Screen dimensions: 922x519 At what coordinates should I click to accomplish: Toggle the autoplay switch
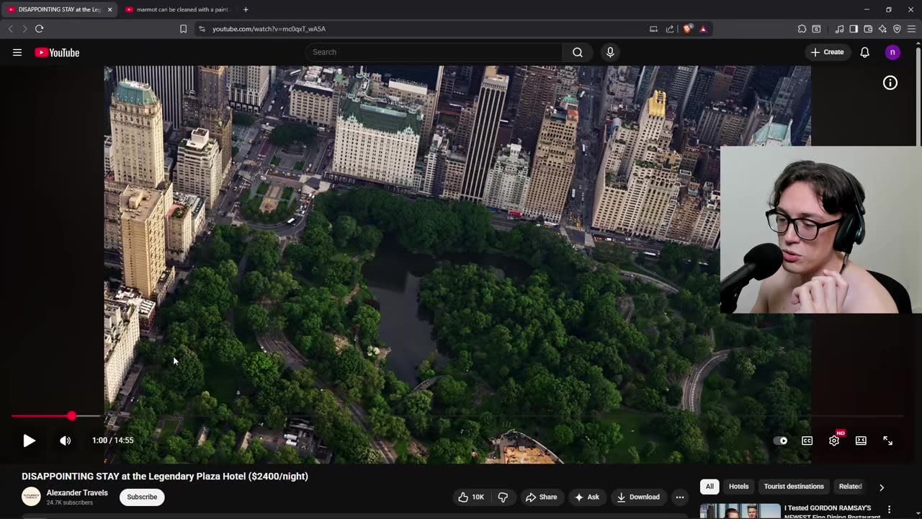[780, 440]
